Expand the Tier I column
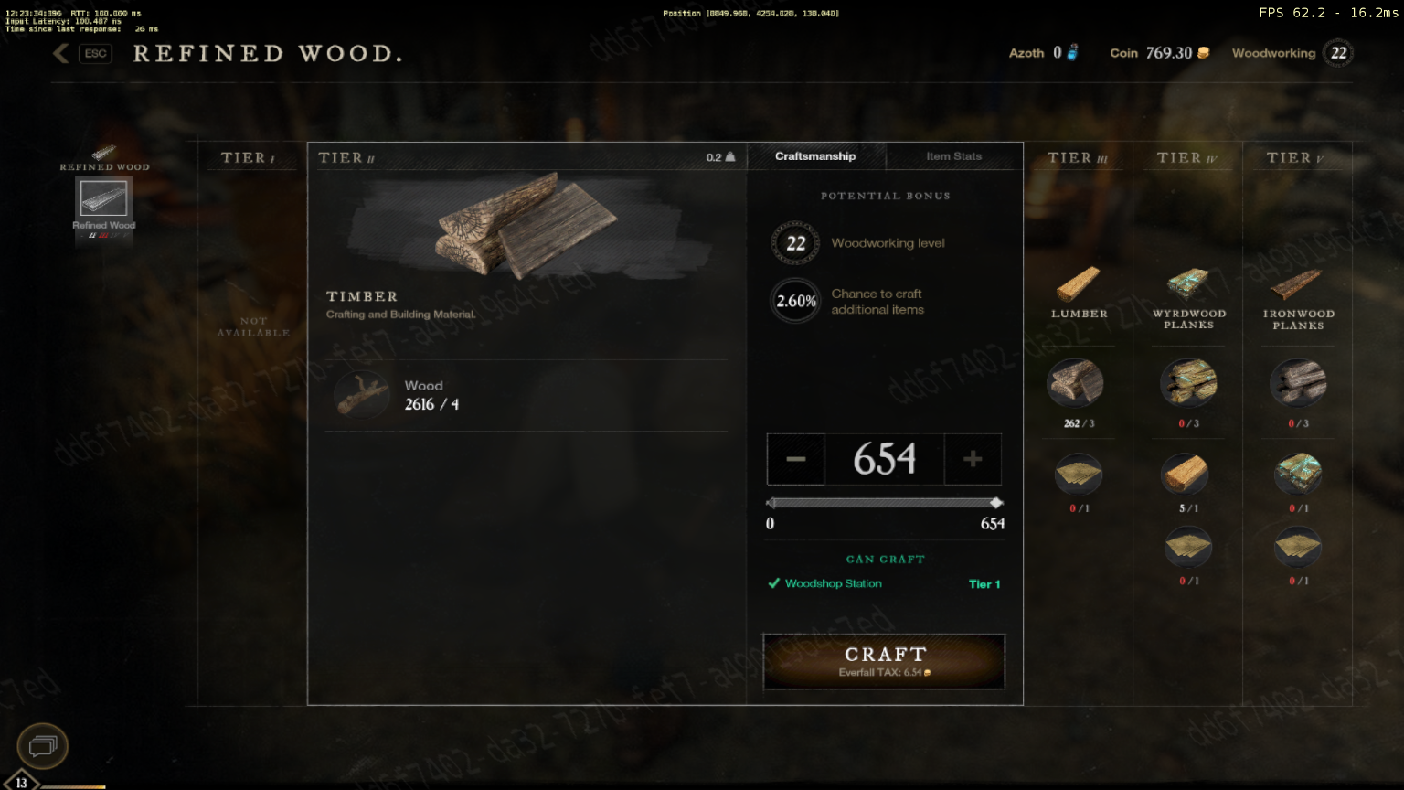This screenshot has width=1404, height=790. click(x=248, y=157)
